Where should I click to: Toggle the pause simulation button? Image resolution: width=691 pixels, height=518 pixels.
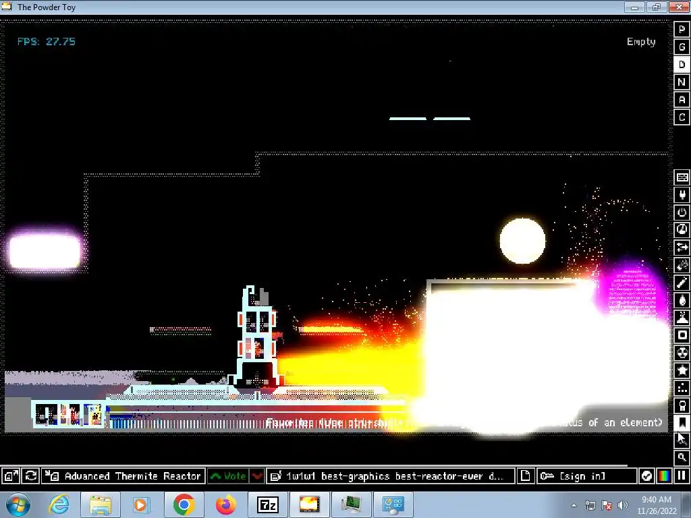[682, 476]
